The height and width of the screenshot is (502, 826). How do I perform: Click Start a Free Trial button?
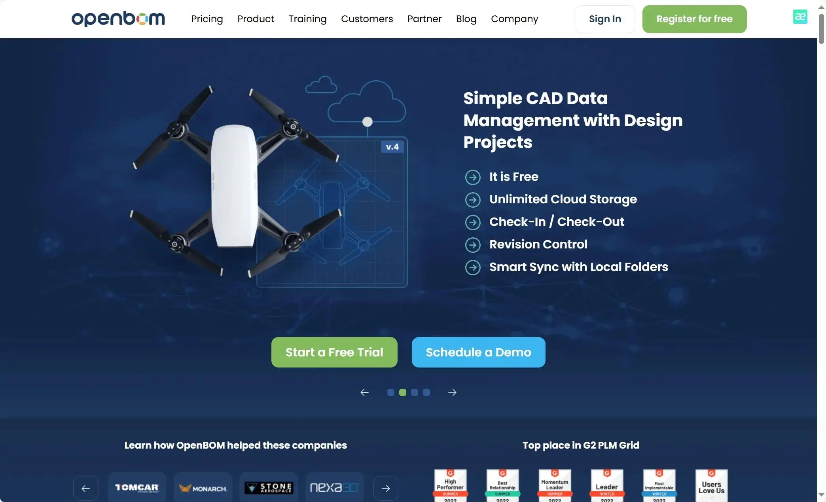334,352
